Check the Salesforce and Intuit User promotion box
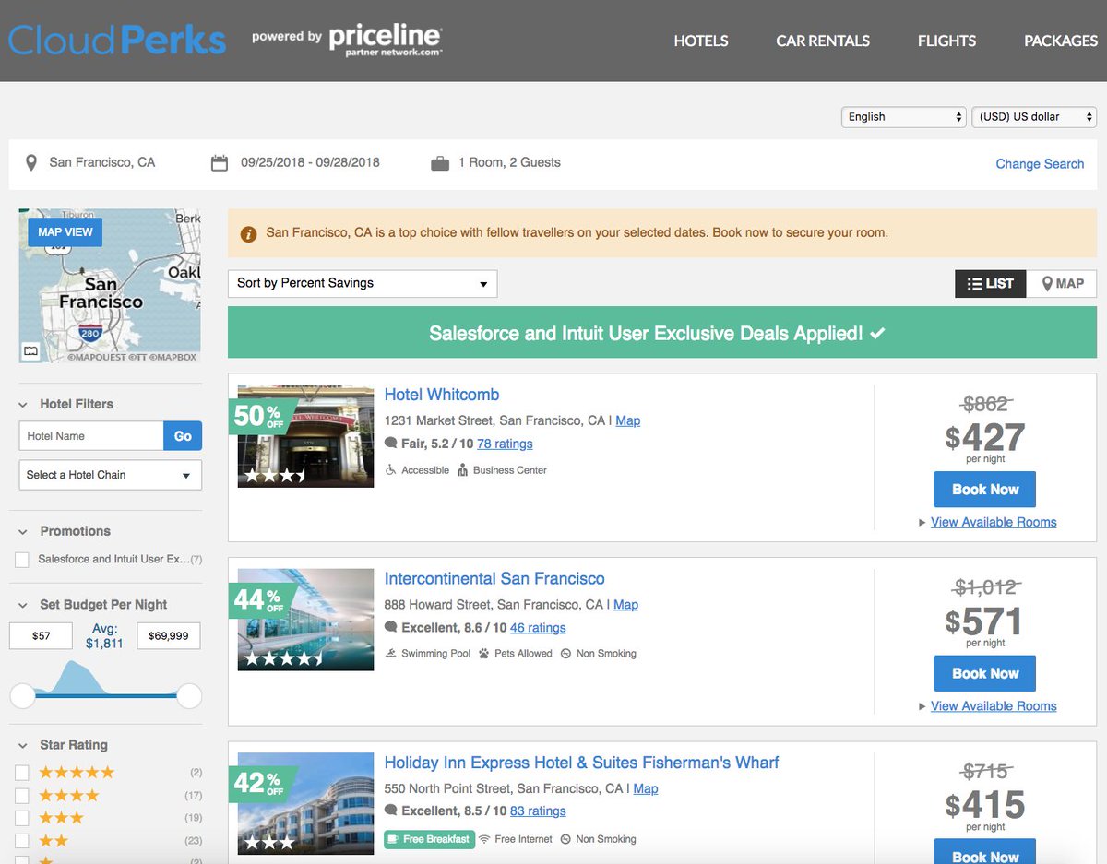The image size is (1107, 864). pyautogui.click(x=22, y=560)
